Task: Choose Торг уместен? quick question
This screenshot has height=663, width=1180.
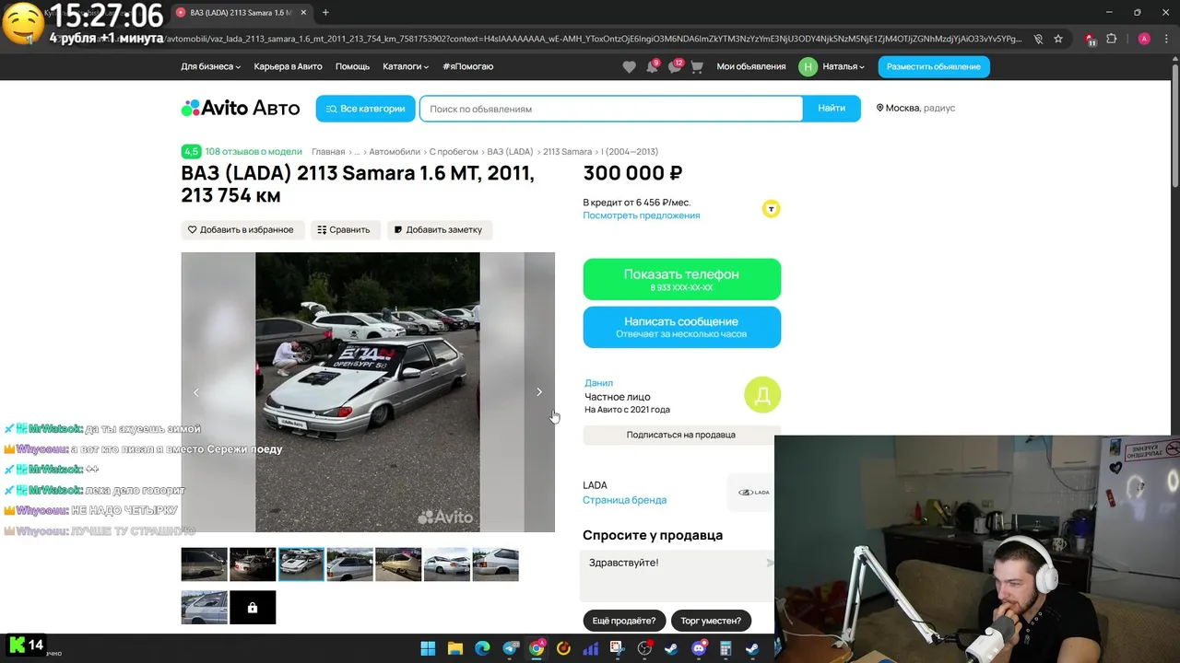Action: pyautogui.click(x=712, y=621)
